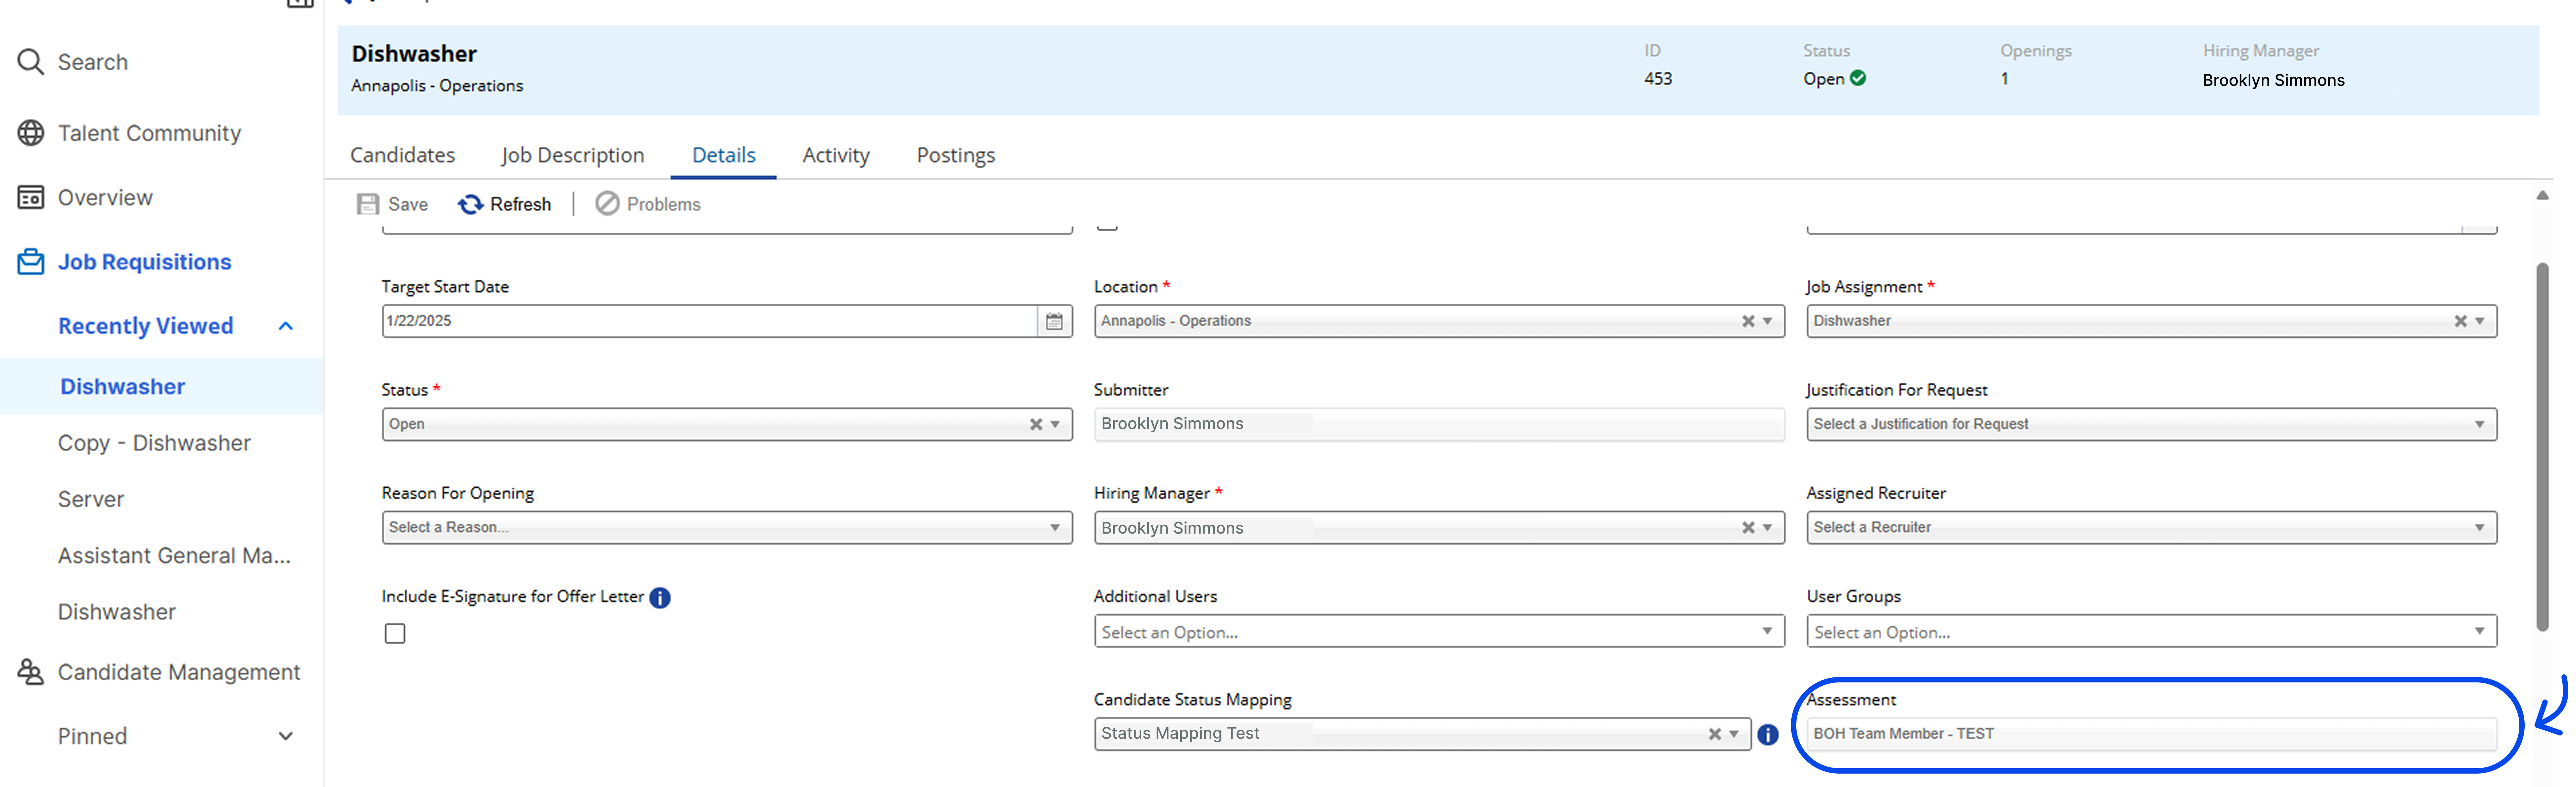The width and height of the screenshot is (2576, 787).
Task: Switch to the Postings tab
Action: (956, 155)
